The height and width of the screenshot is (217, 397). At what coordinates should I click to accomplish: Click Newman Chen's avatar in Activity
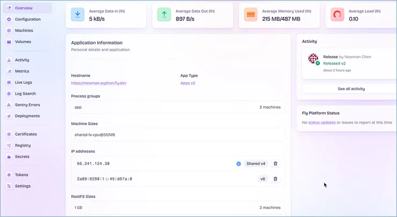(x=313, y=59)
